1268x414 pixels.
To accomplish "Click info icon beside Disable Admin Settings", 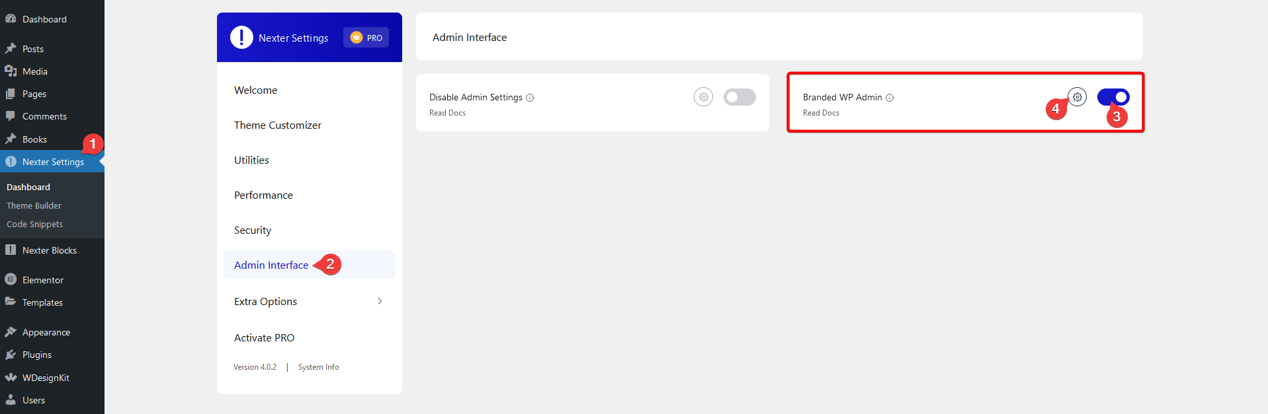I will (530, 98).
